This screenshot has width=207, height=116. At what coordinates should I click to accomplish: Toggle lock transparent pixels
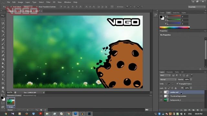pyautogui.click(x=166, y=88)
